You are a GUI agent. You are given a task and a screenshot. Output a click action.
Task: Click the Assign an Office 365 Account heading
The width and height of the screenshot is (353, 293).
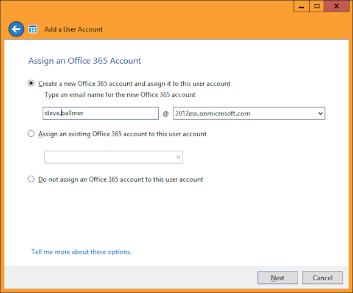[85, 61]
